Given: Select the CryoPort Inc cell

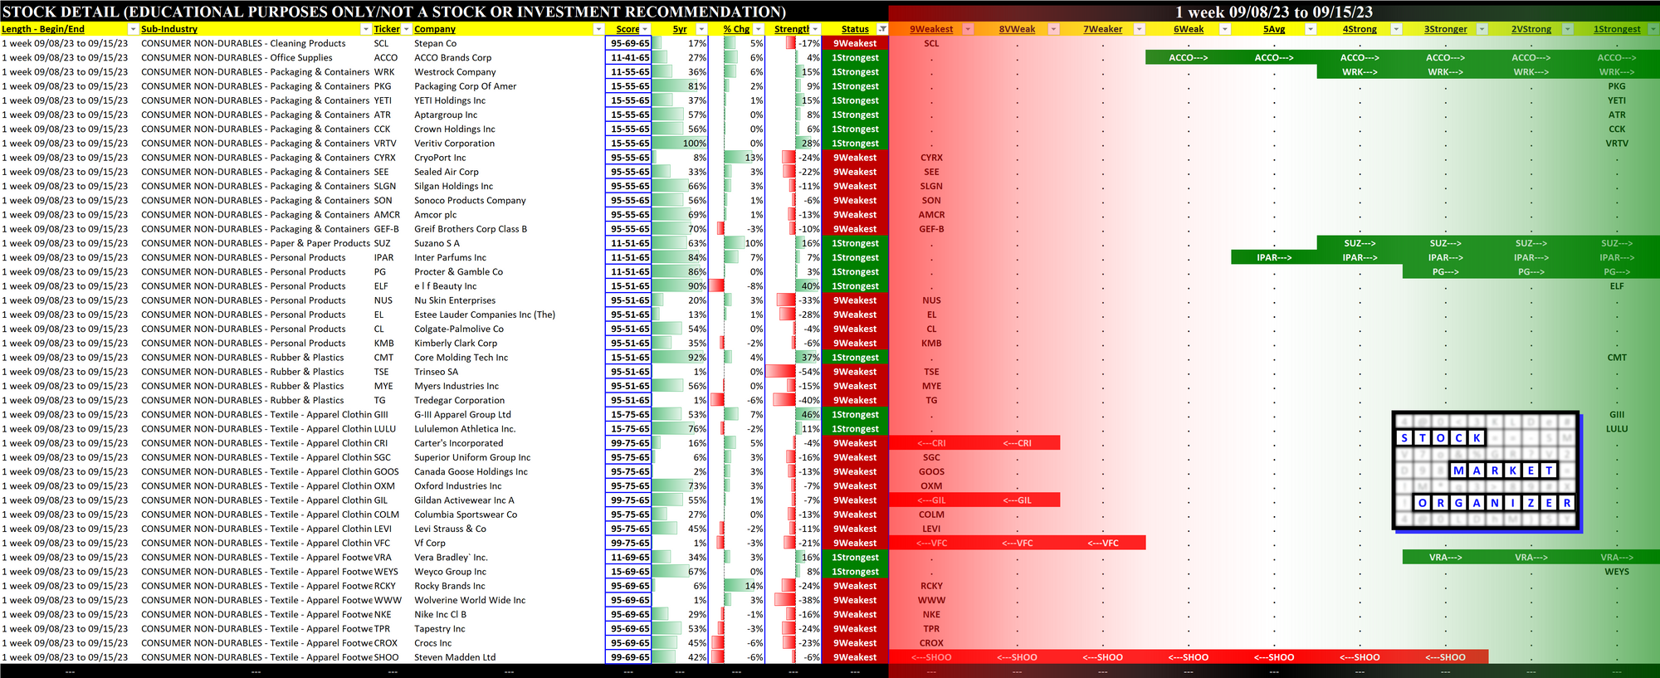Looking at the screenshot, I should click(509, 158).
